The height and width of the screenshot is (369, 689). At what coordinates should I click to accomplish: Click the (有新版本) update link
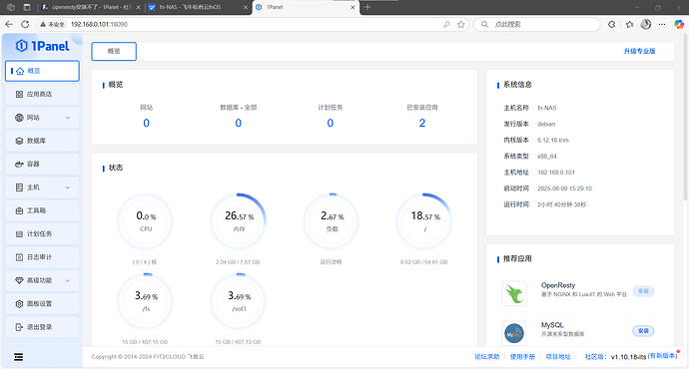point(663,356)
